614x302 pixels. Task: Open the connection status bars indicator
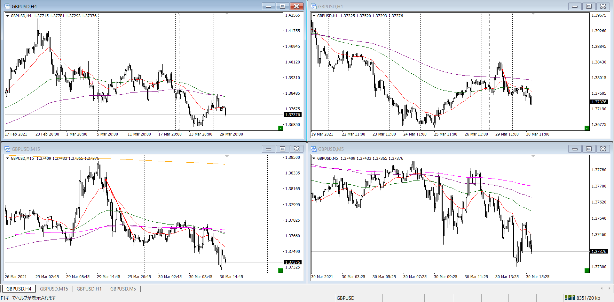click(570, 298)
